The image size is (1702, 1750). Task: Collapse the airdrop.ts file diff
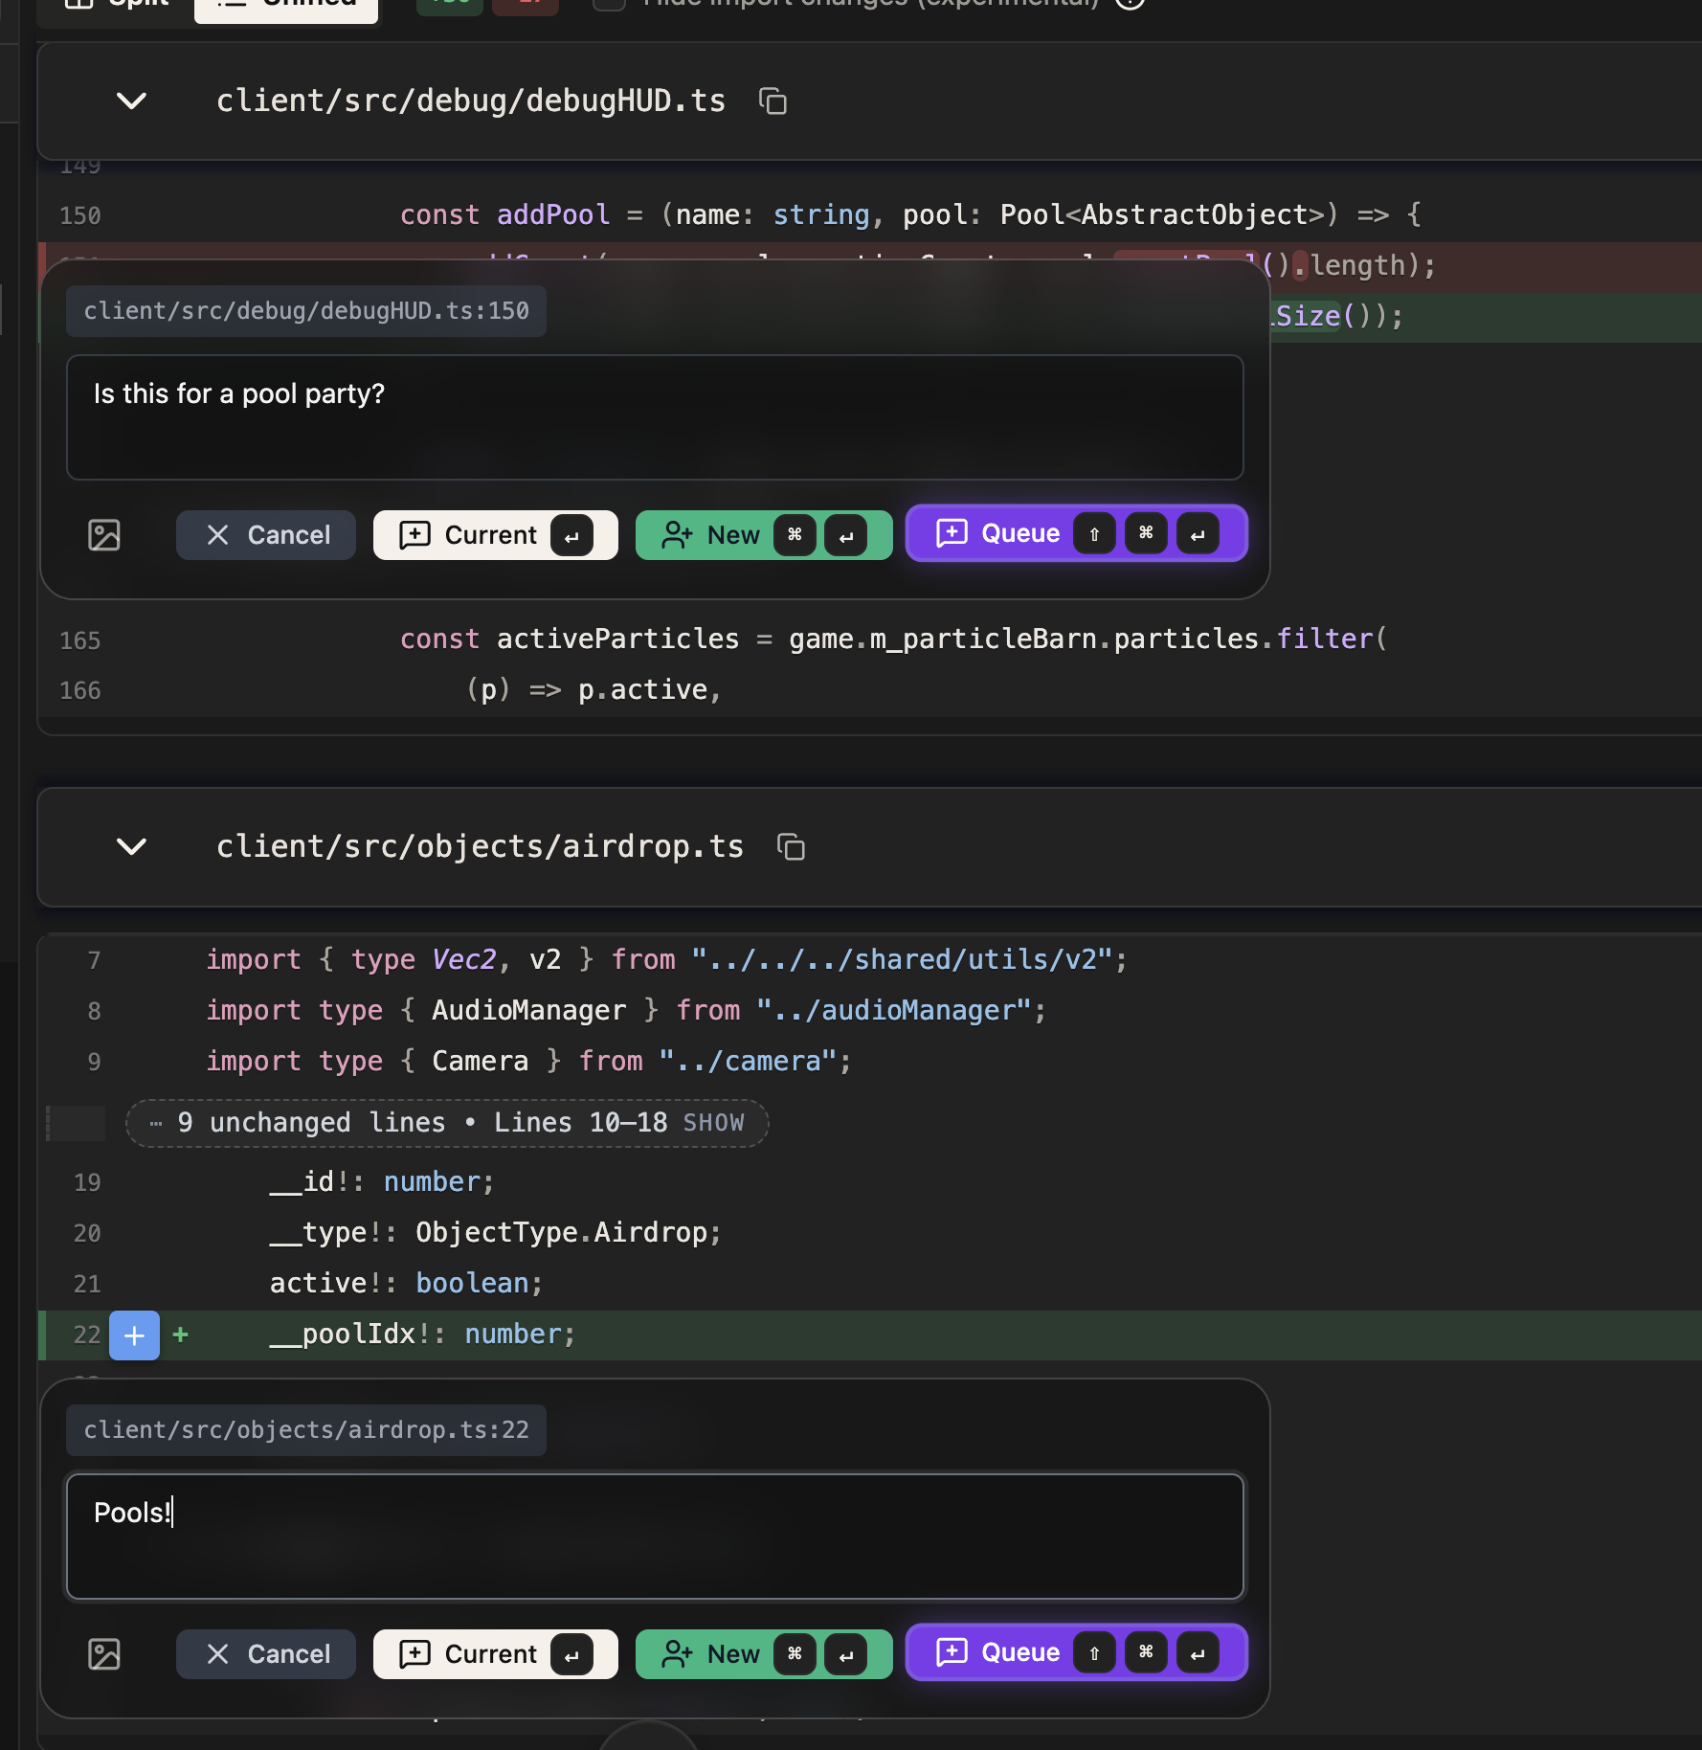pos(131,846)
